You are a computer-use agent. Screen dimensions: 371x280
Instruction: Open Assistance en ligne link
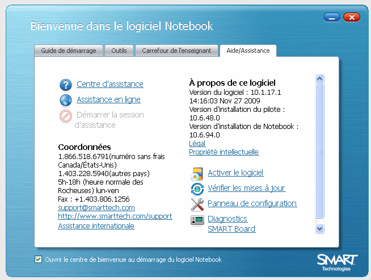[x=108, y=99]
